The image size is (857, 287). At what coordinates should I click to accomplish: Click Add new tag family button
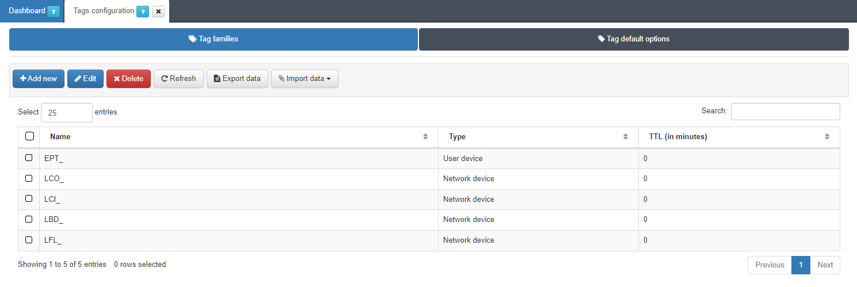[x=39, y=79]
